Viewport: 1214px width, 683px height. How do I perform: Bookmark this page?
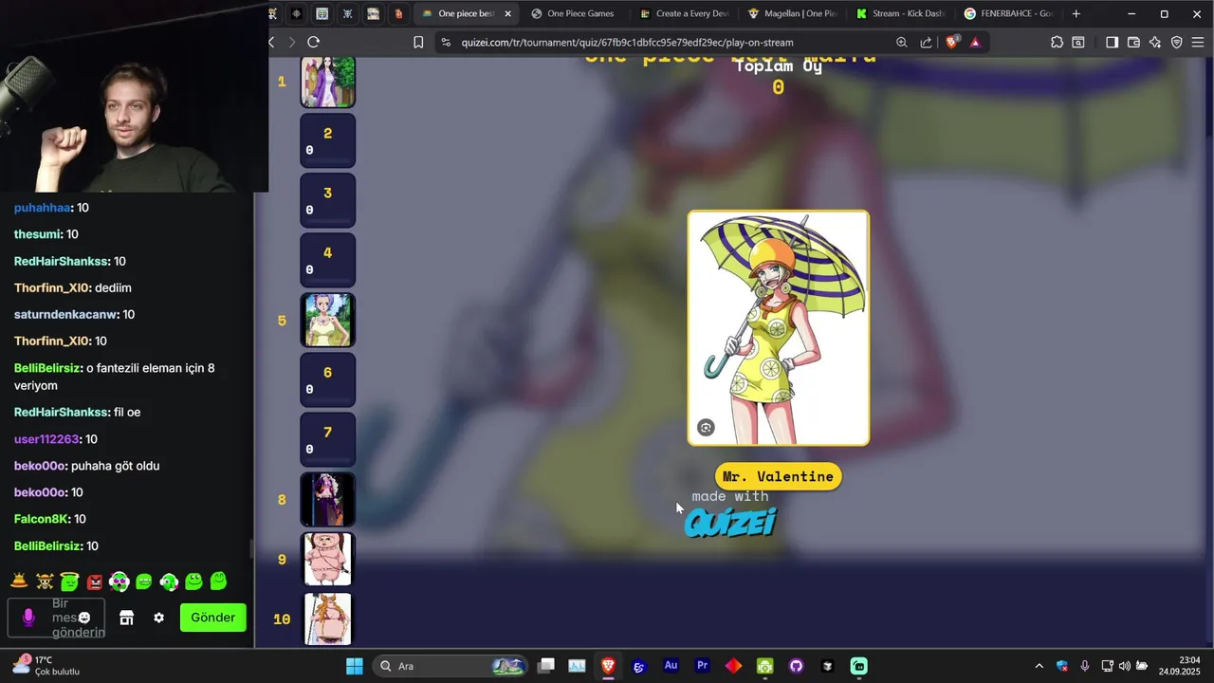pyautogui.click(x=418, y=42)
